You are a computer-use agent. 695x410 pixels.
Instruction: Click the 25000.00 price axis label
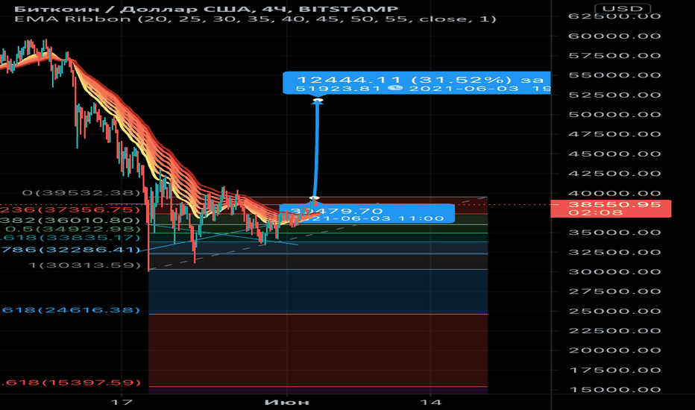coord(614,311)
